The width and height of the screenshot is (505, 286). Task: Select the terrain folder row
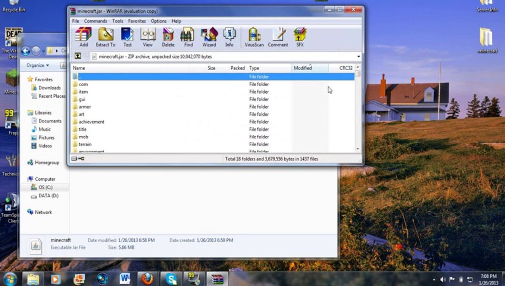[213, 145]
